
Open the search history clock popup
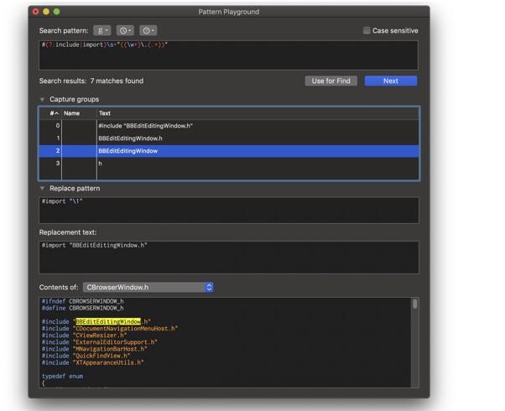pyautogui.click(x=125, y=30)
